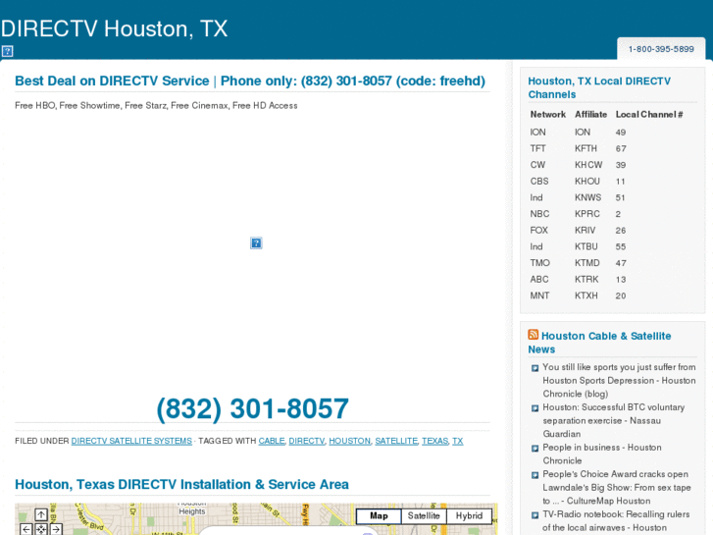This screenshot has height=535, width=713.
Task: Click the Free HBO, Free Showtime promo text
Action: point(156,106)
